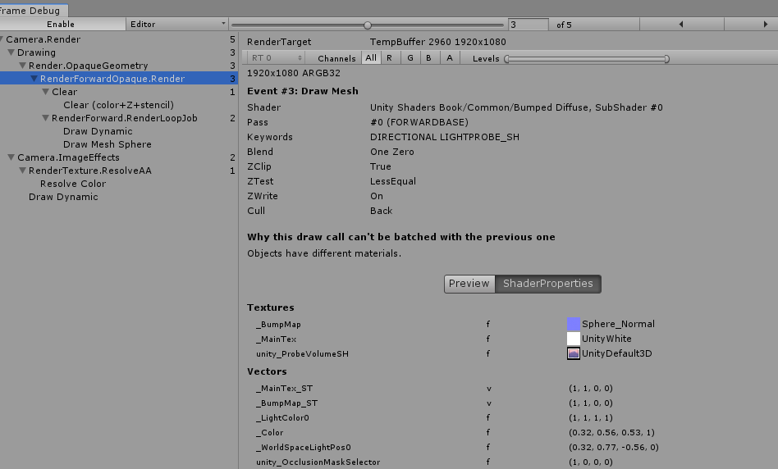Click the LessEqual ZTest value
The image size is (778, 469).
tap(393, 181)
